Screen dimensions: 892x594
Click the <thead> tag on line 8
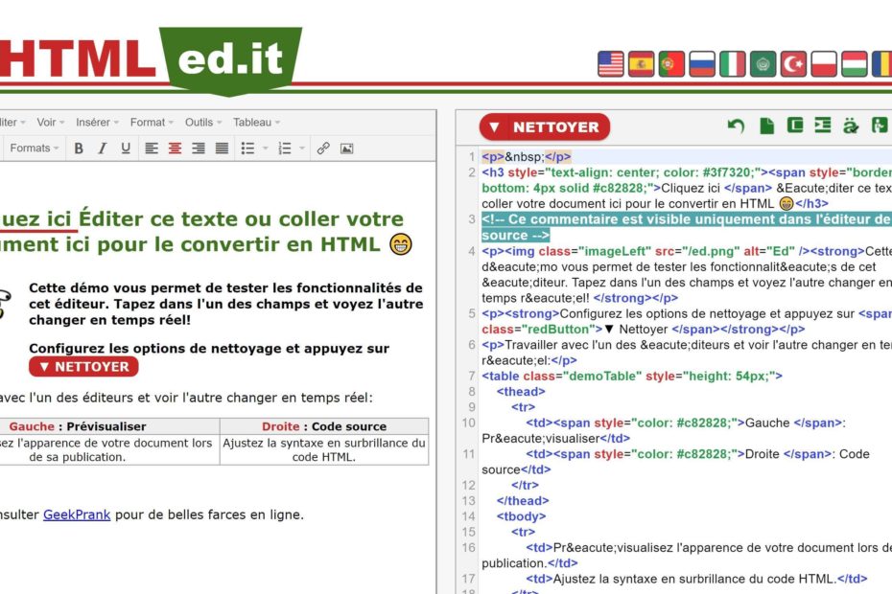click(x=521, y=392)
